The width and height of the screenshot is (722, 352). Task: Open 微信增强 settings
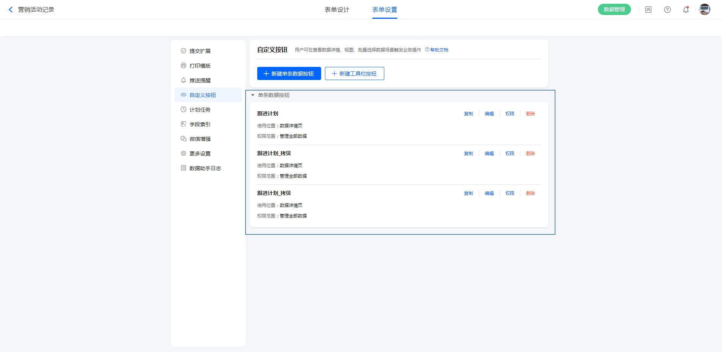(x=200, y=139)
